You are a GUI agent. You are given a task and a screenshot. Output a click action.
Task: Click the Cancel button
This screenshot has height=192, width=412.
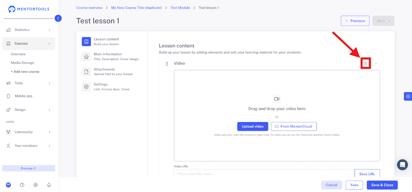331,185
